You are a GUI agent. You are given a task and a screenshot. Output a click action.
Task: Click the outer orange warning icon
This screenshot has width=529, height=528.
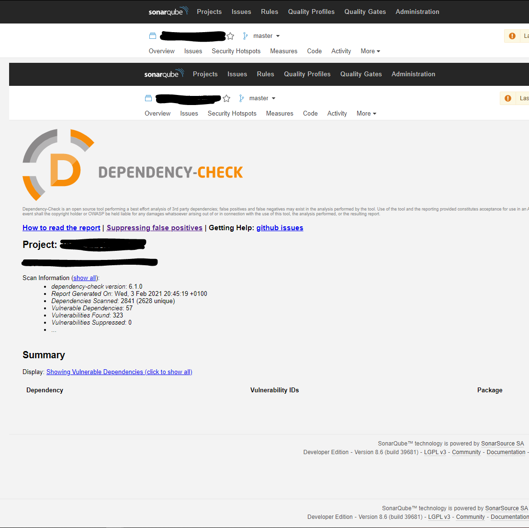[512, 36]
